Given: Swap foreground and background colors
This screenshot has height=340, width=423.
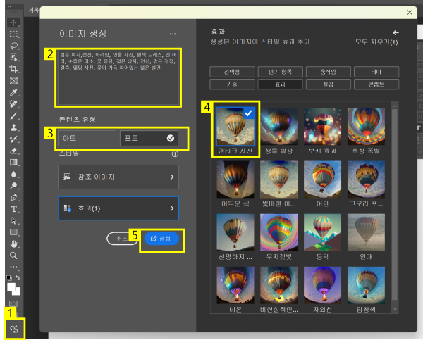Looking at the screenshot, I should point(18,277).
